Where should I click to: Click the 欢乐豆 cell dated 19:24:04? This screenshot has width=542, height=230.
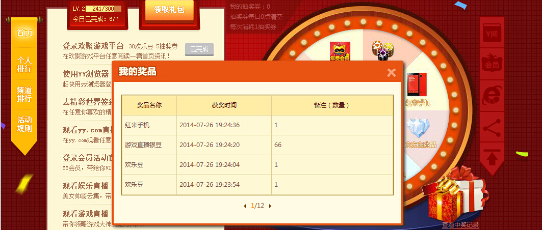(149, 165)
